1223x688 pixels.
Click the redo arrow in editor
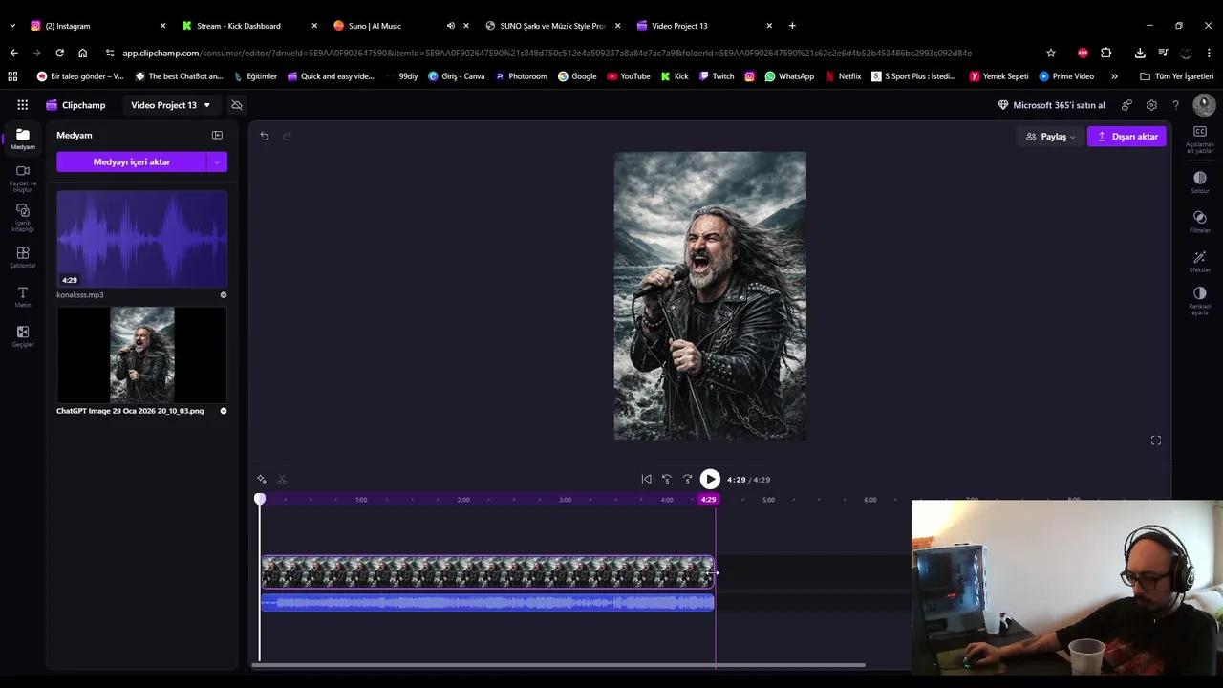point(287,136)
